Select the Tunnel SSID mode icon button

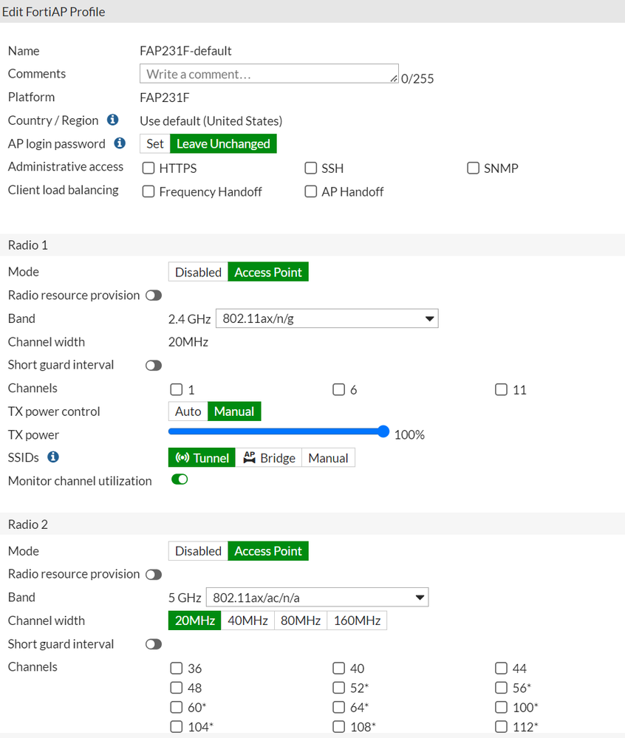[202, 458]
